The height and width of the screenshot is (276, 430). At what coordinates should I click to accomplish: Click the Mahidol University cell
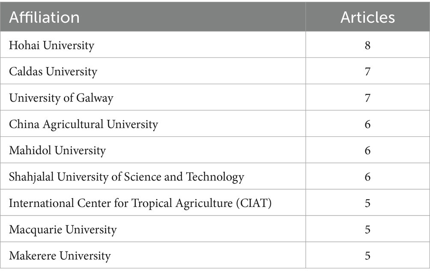[57, 150]
